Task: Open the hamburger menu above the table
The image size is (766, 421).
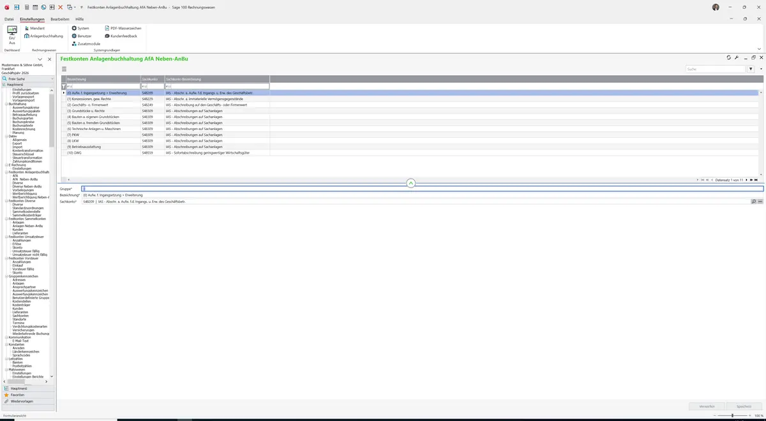Action: point(64,69)
